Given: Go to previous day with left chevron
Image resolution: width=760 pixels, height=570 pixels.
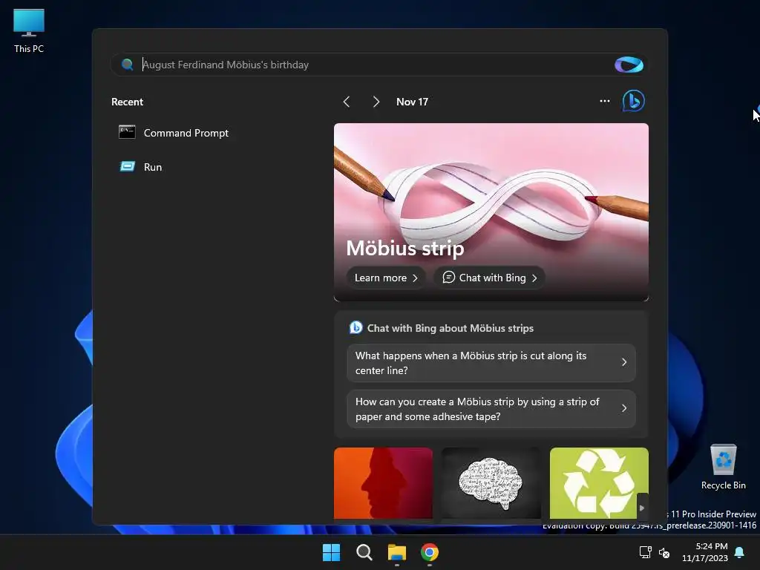Looking at the screenshot, I should pos(346,102).
